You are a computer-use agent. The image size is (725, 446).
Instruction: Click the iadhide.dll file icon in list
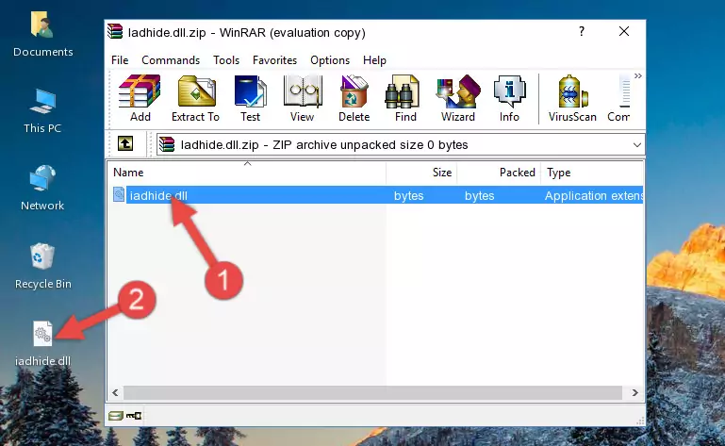click(x=119, y=194)
